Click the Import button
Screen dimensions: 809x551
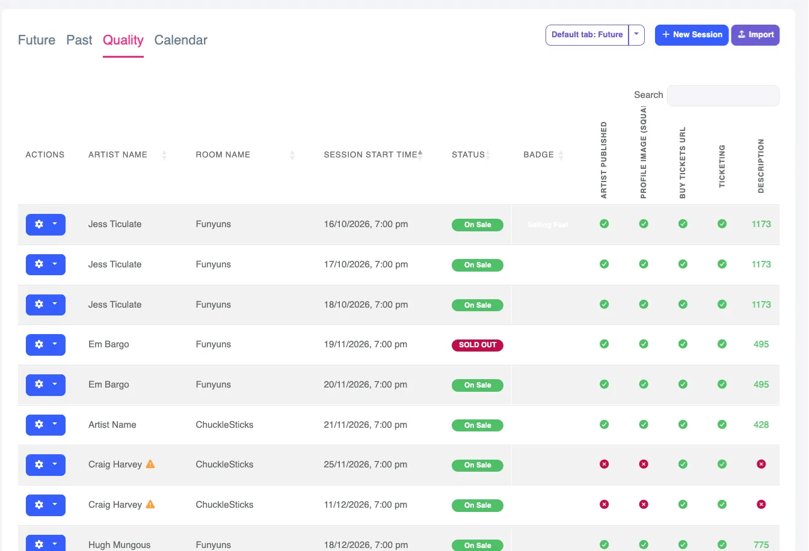[x=755, y=35]
